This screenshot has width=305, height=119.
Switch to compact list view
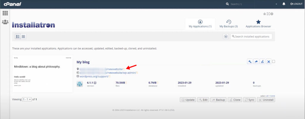[x=23, y=36]
